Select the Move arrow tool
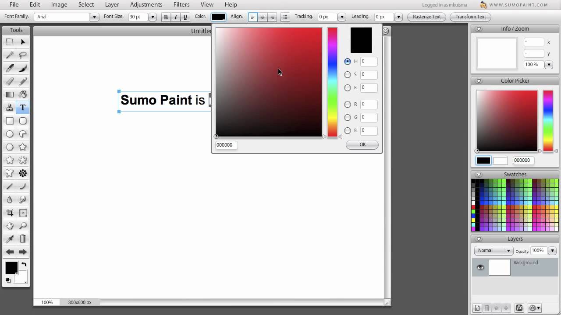This screenshot has height=315, width=561. coord(23,42)
